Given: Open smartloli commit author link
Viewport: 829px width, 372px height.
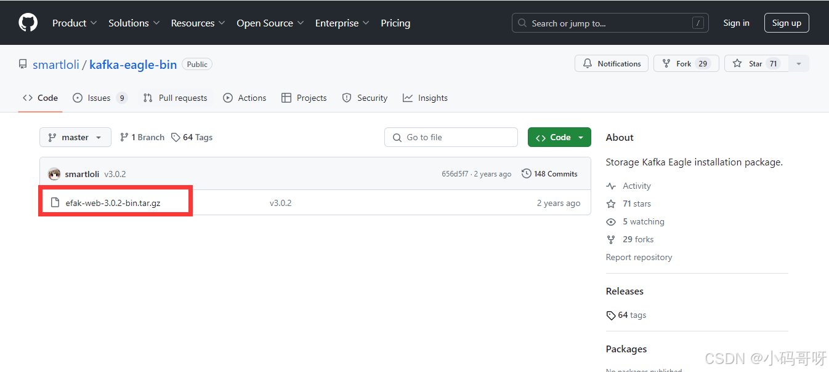Looking at the screenshot, I should [82, 174].
